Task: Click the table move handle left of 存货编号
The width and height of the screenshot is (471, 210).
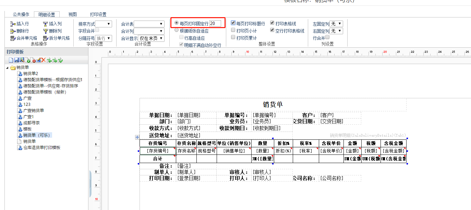Action: [137, 137]
